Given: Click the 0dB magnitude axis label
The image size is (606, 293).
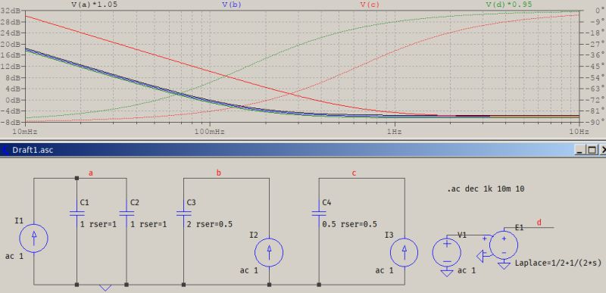Looking at the screenshot, I should point(14,100).
